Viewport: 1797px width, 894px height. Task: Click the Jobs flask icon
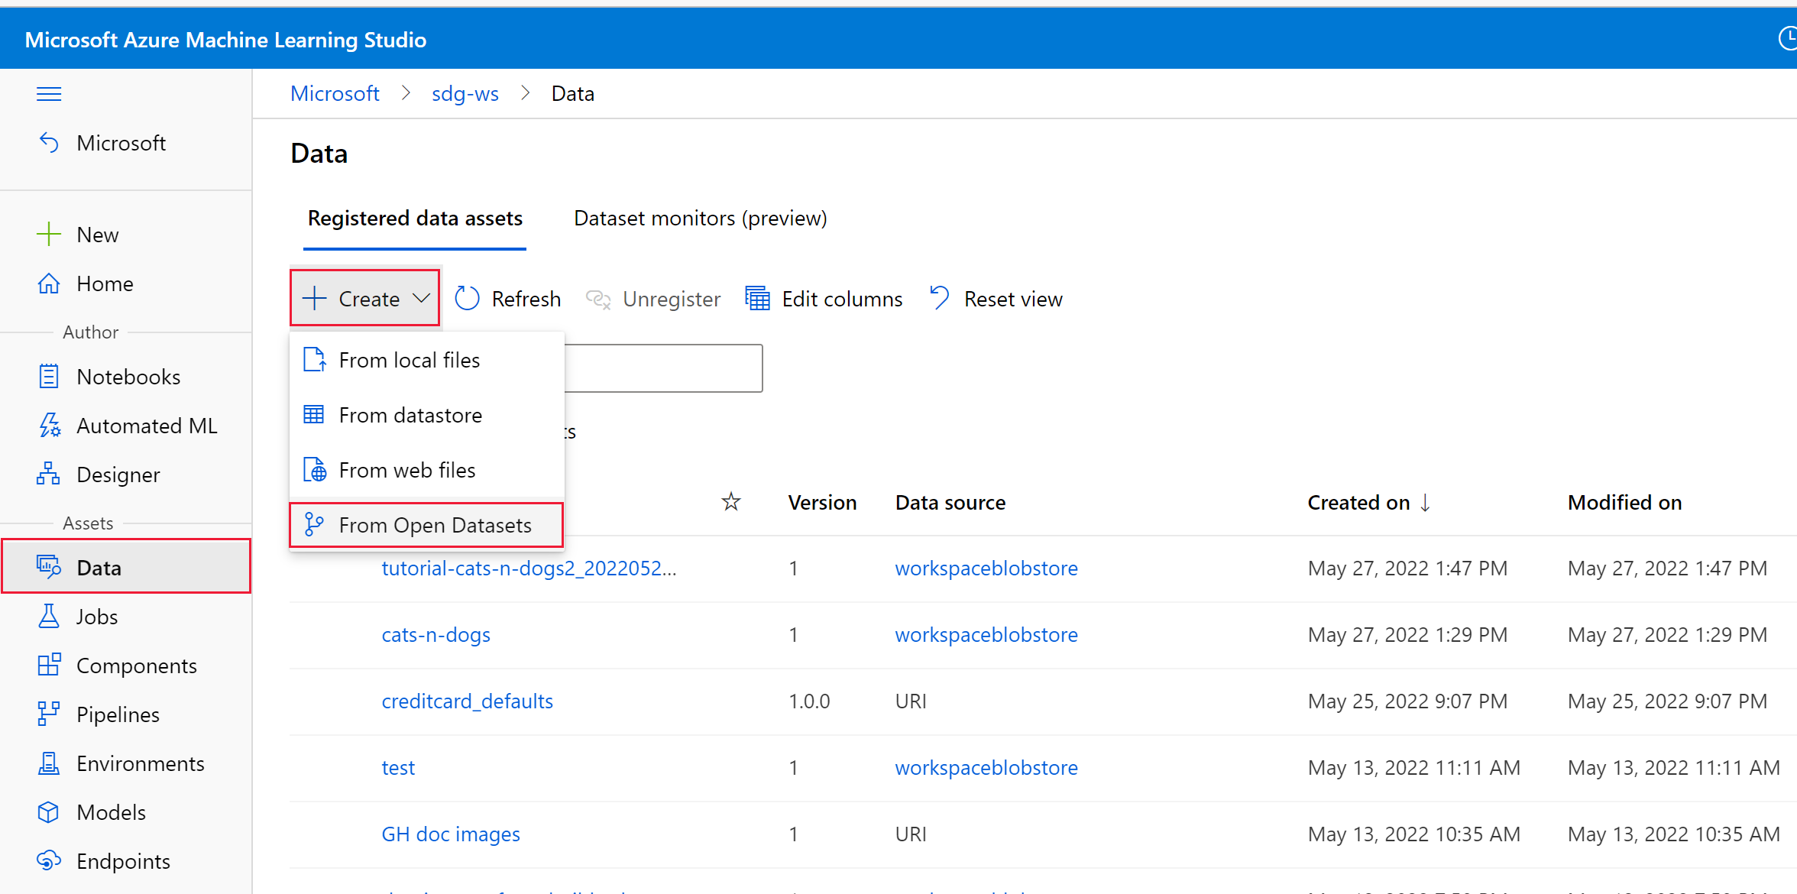[x=49, y=617]
